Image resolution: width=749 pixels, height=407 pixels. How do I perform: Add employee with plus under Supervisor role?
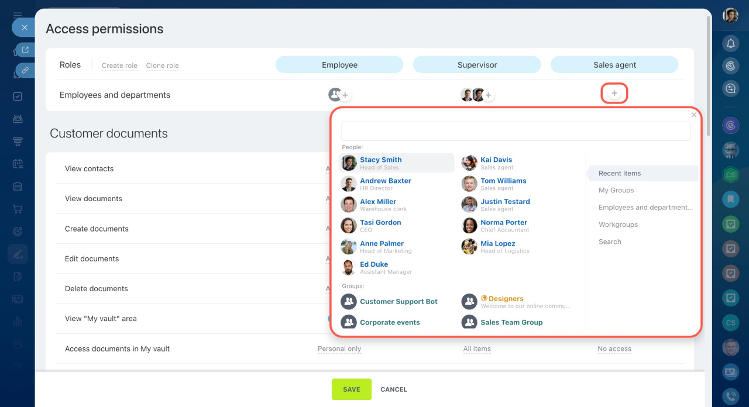[x=488, y=95]
